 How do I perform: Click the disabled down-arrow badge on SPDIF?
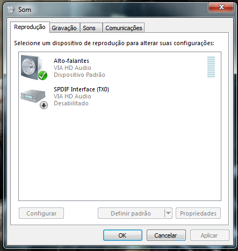click(44, 105)
